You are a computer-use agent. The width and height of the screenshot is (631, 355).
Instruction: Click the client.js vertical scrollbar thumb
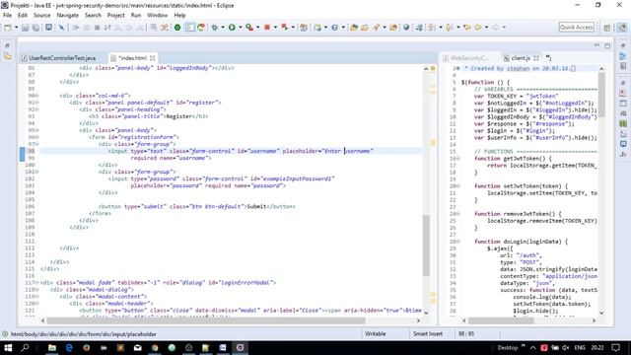point(601,95)
